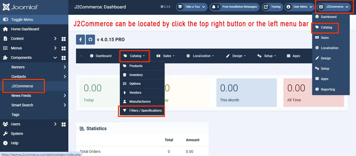The height and width of the screenshot is (156, 356).
Task: Select Filters / Specifications from Catalog menu
Action: point(142,111)
